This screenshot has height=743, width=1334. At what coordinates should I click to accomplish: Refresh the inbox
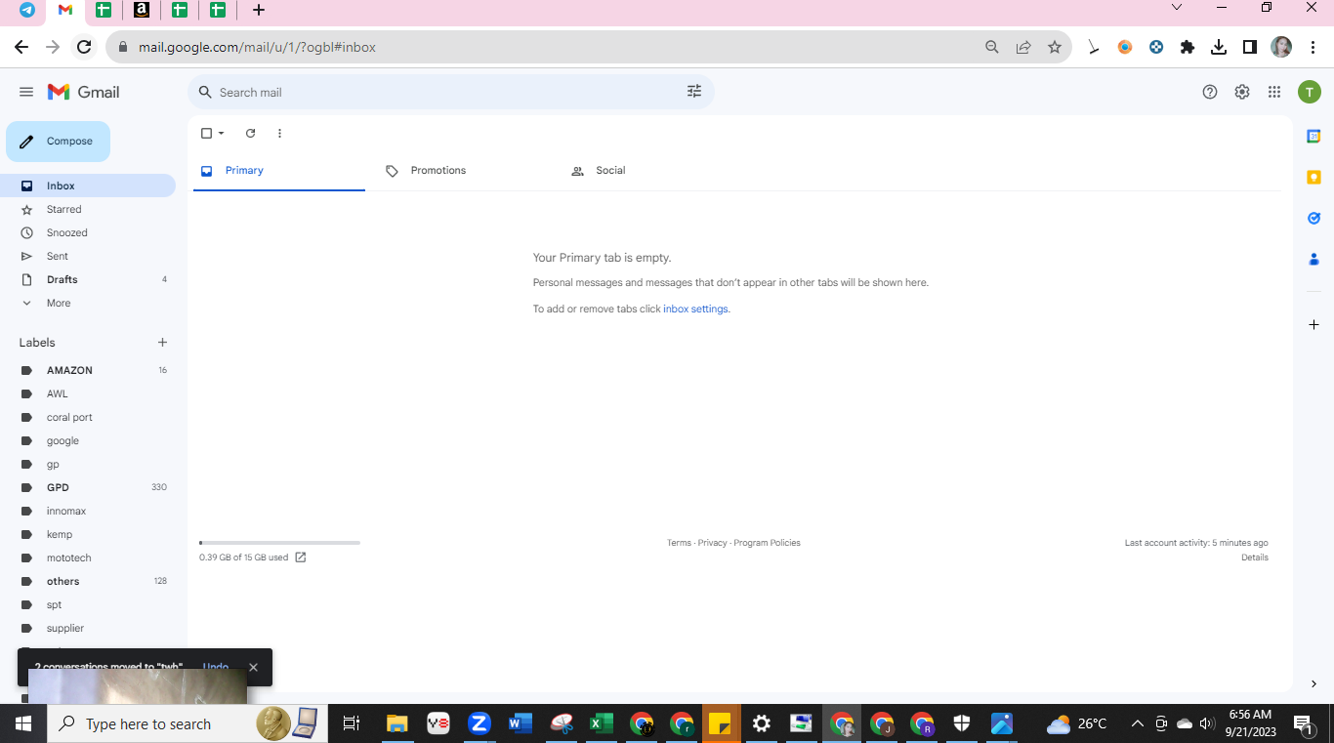coord(250,134)
